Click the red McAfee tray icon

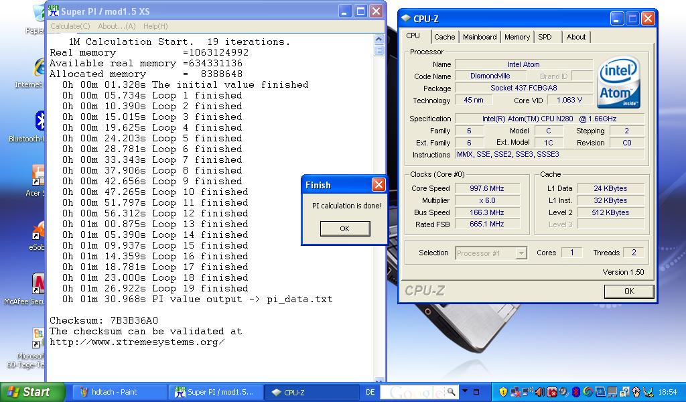(x=552, y=392)
